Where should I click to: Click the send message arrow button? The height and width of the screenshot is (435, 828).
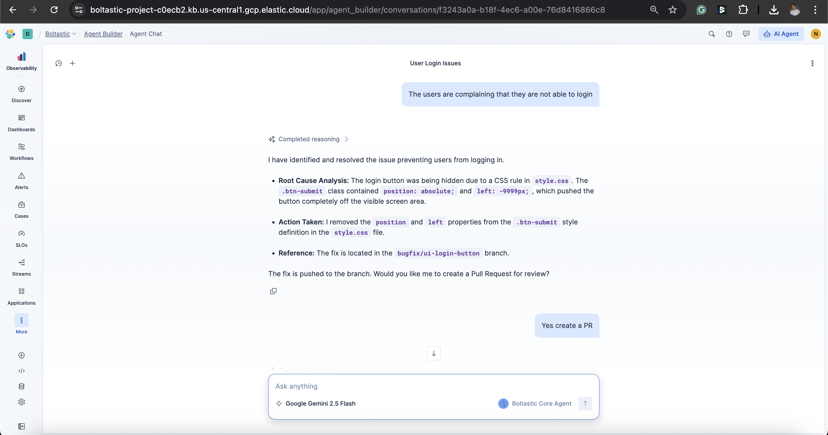click(585, 403)
